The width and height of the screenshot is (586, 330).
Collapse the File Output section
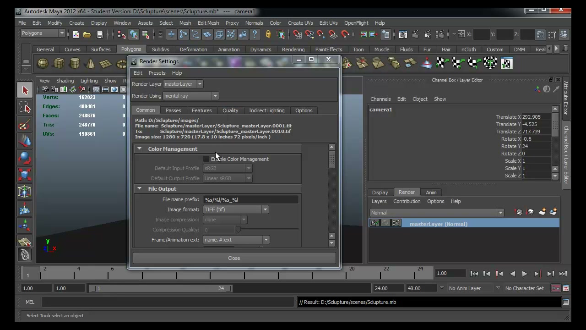(x=139, y=189)
